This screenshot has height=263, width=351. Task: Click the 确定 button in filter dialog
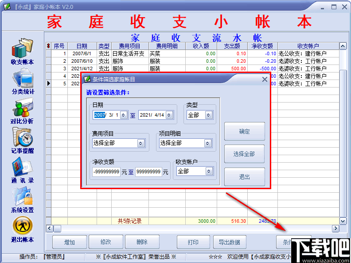245,131
